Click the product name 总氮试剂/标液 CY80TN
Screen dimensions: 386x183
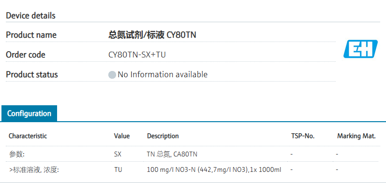[152, 35]
